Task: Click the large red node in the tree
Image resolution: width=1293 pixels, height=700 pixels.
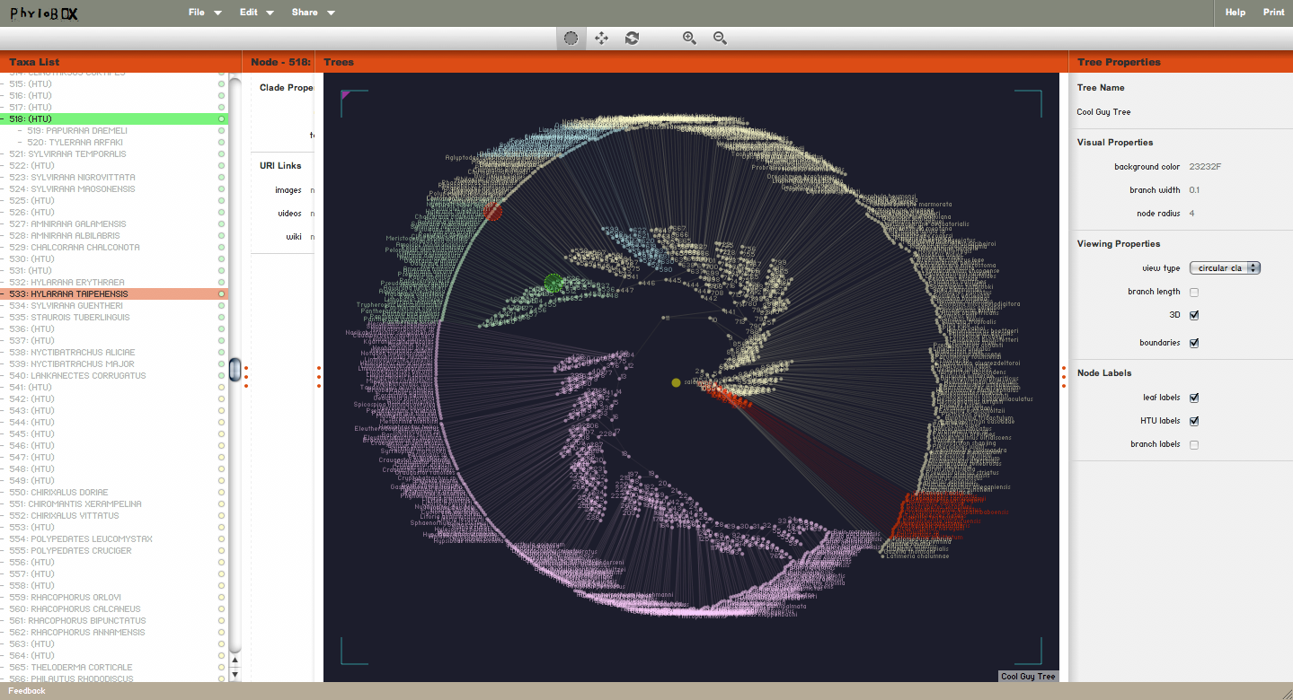Action: coord(492,211)
